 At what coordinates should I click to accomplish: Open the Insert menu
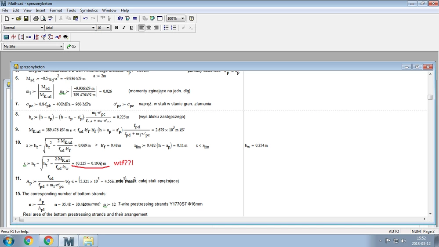pos(40,11)
